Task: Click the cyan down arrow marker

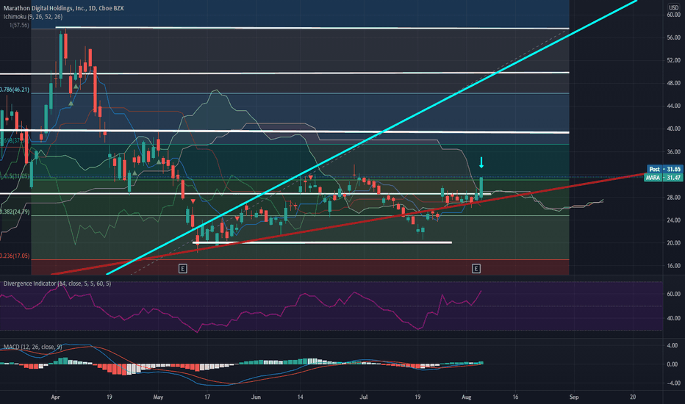Action: [481, 162]
